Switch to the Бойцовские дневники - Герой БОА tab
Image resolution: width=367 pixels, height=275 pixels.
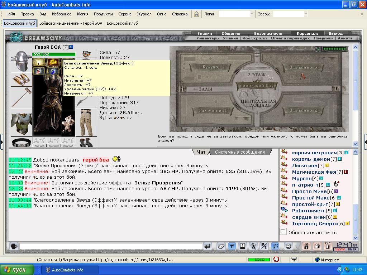pos(71,23)
